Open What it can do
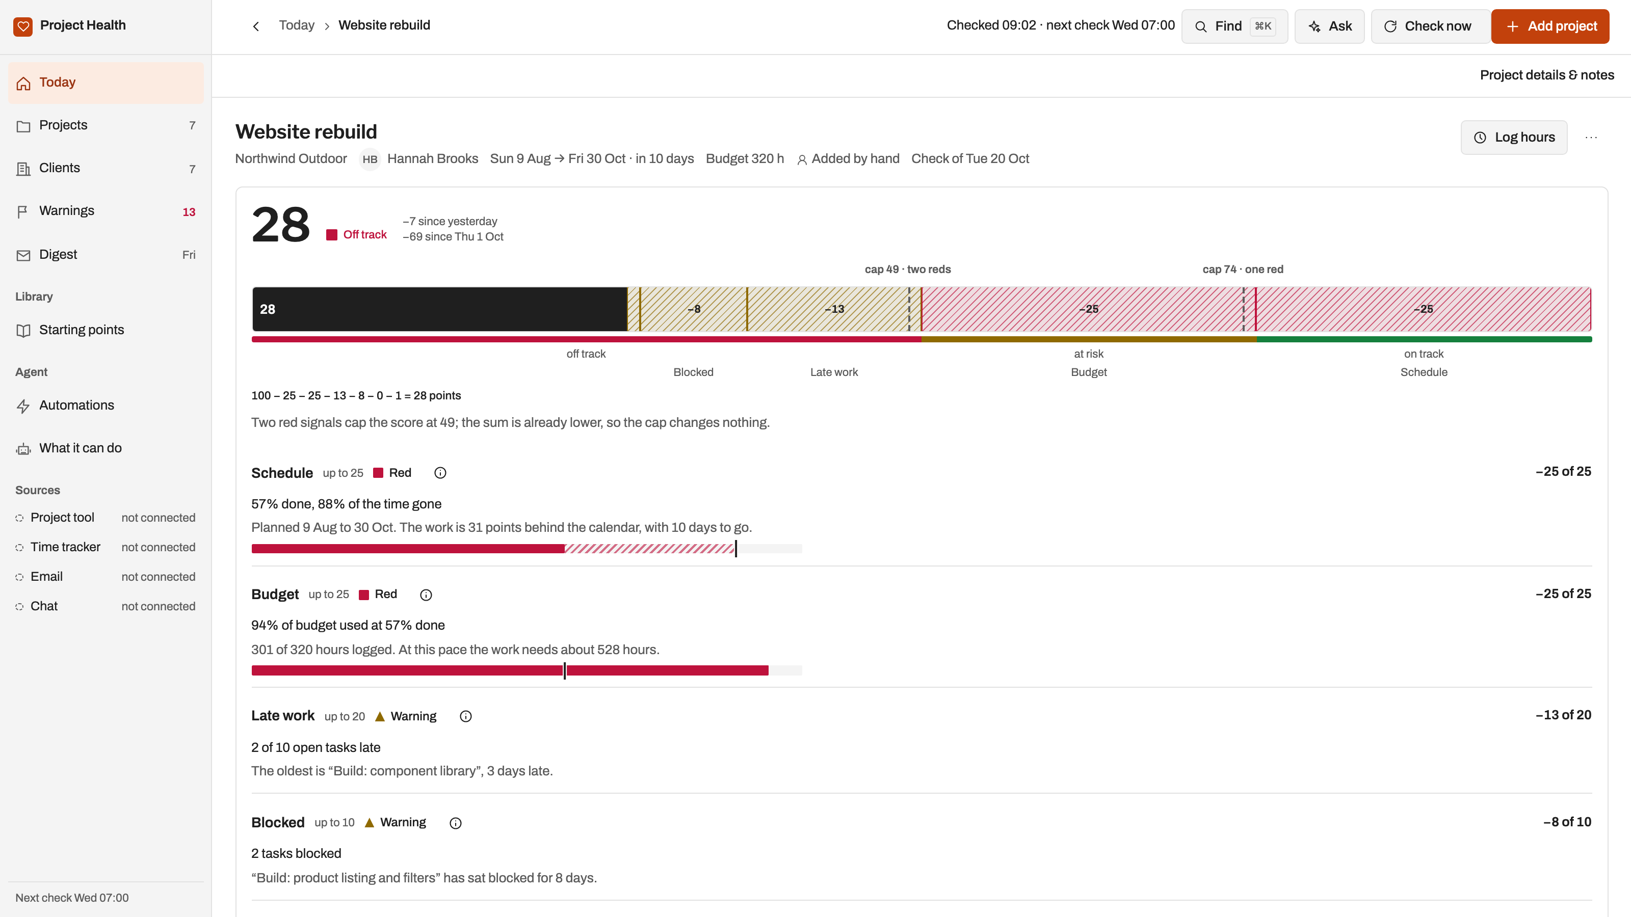The image size is (1631, 917). (x=106, y=449)
